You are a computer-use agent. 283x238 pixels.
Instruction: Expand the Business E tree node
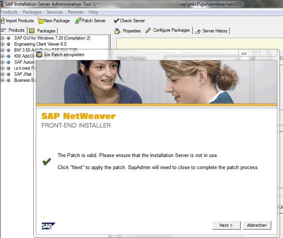tap(2, 80)
